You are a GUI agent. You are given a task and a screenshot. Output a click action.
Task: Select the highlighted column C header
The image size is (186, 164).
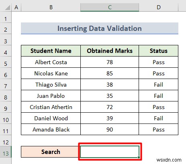tap(110, 7)
